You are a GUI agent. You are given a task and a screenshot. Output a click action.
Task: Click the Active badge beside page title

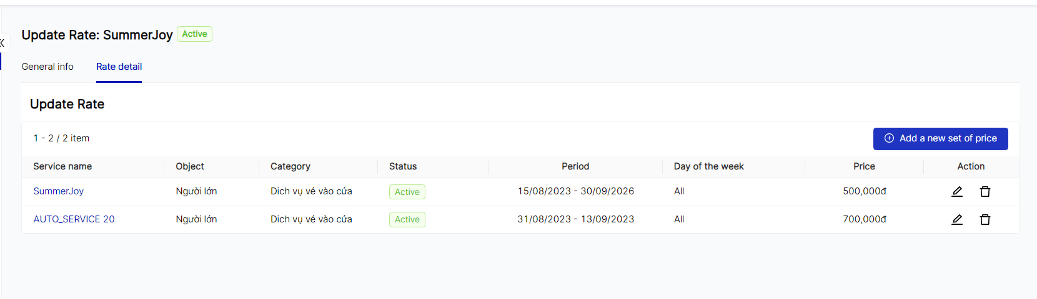[194, 34]
